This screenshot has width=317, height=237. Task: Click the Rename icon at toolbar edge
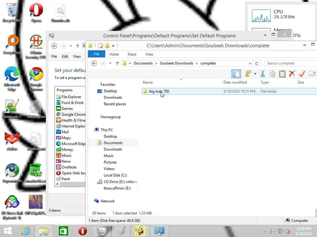(x=312, y=74)
